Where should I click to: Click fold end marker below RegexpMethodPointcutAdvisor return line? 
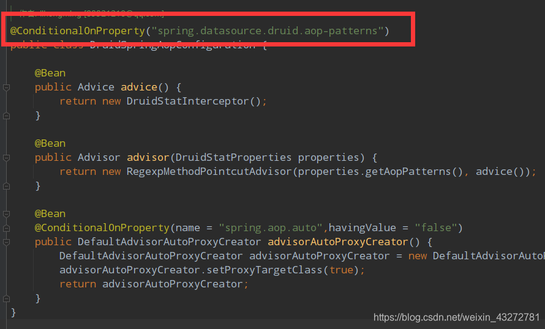(6, 187)
